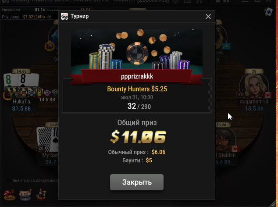
Task: Click HukuTa's $4.65 bounty badge
Action: click(x=21, y=71)
